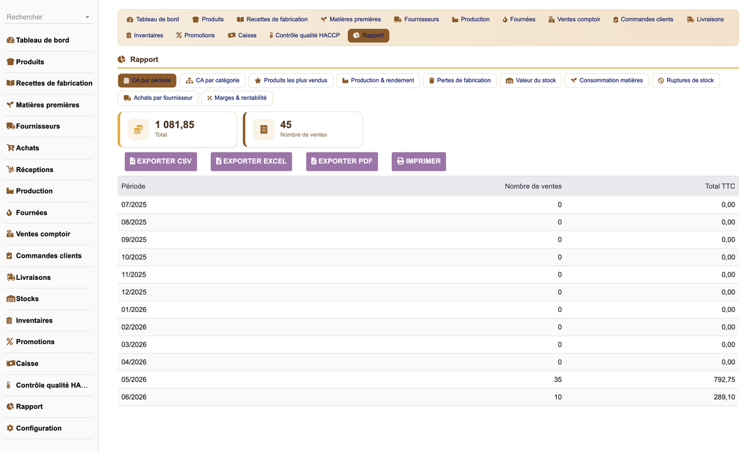
Task: Click the EXPORTER CSV button
Action: pyautogui.click(x=161, y=161)
